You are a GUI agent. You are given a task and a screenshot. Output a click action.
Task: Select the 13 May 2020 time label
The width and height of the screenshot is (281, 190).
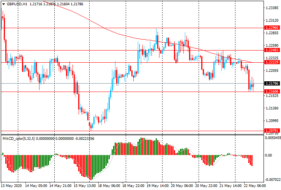point(11,185)
